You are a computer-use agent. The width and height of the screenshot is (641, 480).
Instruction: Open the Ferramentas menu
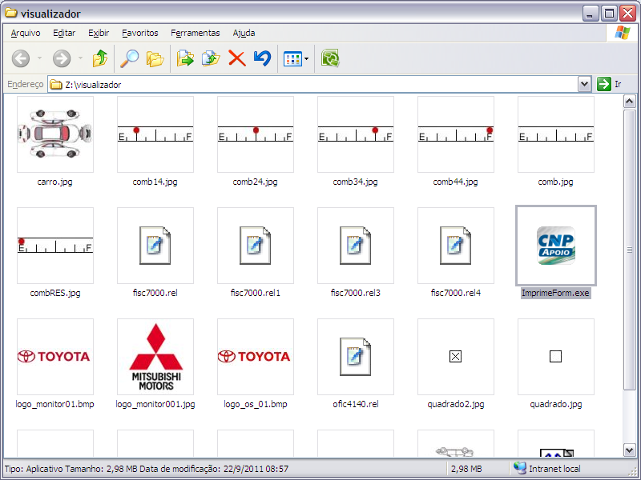pos(196,33)
